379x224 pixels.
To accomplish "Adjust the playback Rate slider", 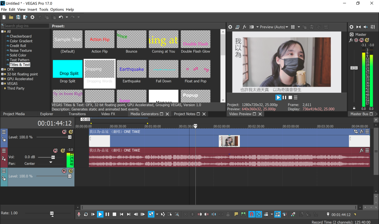I will (52, 213).
